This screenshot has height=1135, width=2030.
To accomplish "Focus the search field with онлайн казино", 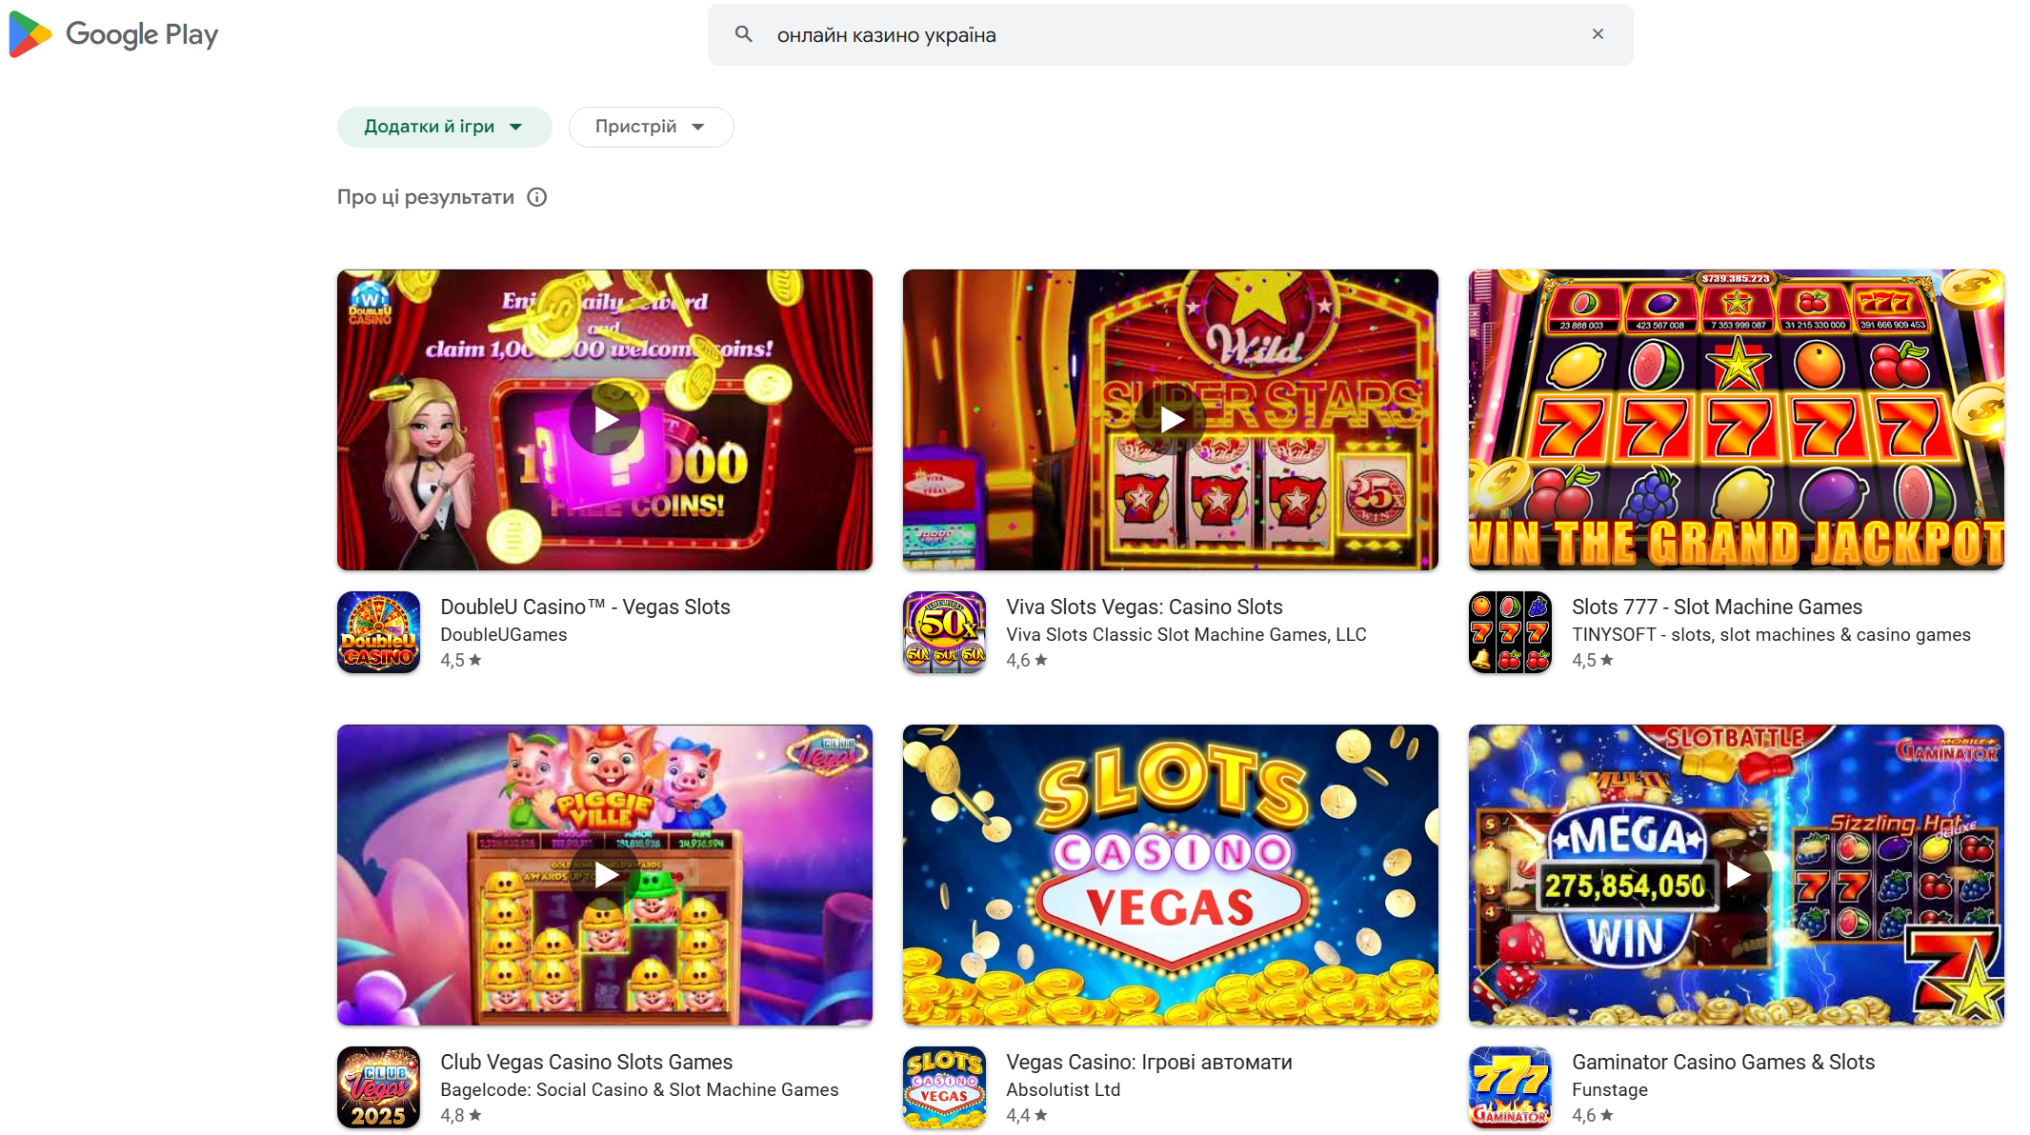I will point(1170,34).
